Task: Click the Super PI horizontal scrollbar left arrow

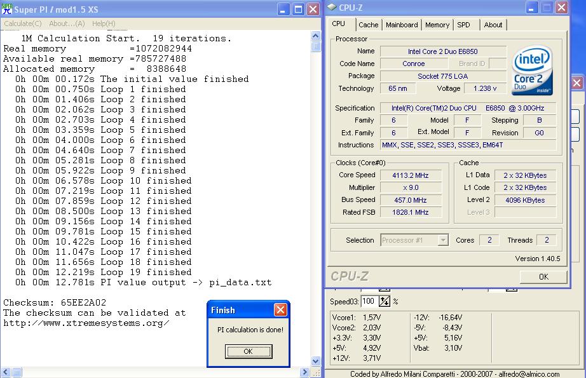Action: pos(5,372)
